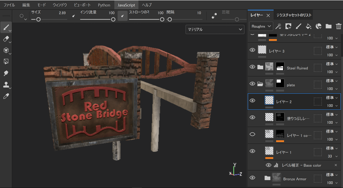Viewport: 343px width, 188px height.
Task: Open blend mode dropdown for レイヤー 2
Action: (x=332, y=98)
